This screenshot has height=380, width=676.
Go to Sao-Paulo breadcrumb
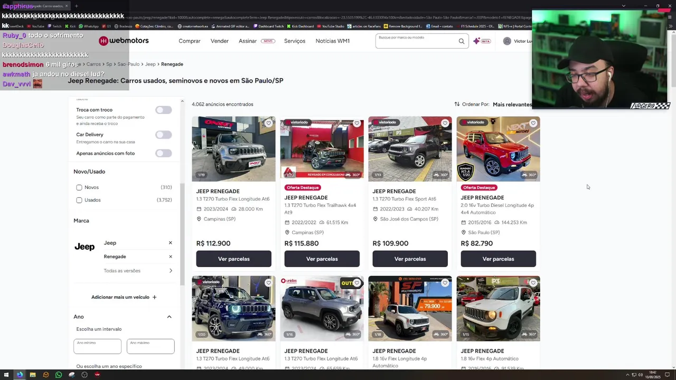128,64
